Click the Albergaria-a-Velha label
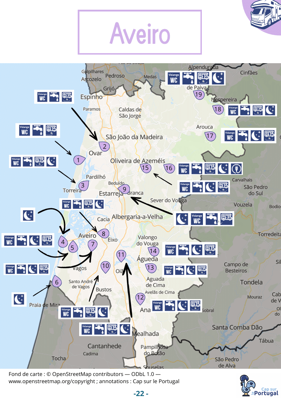This screenshot has height=400, width=281. 137,217
